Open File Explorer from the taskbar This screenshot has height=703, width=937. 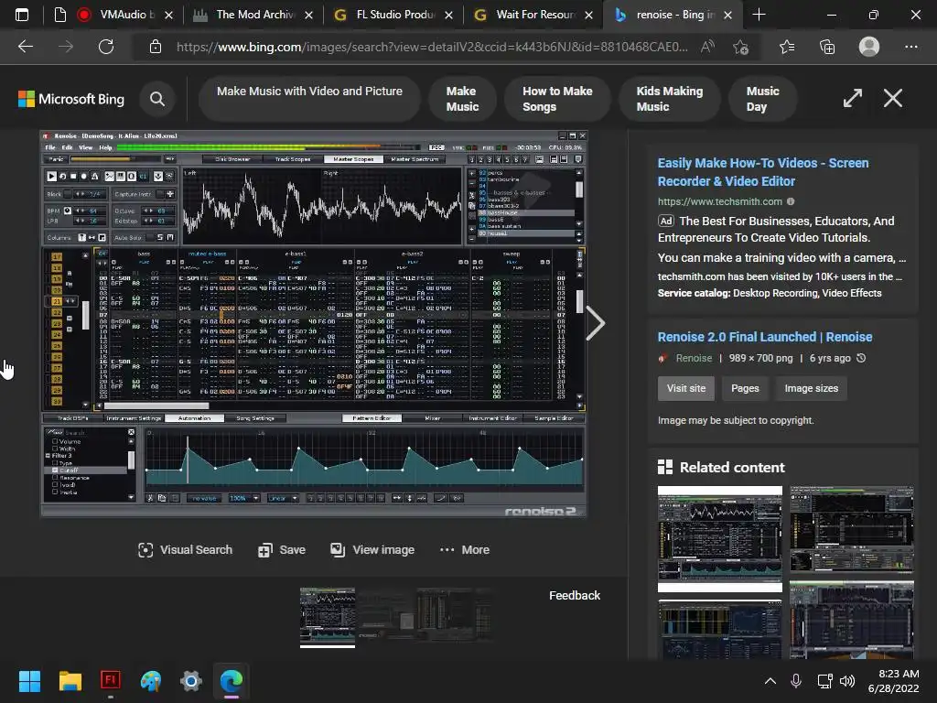coord(70,681)
